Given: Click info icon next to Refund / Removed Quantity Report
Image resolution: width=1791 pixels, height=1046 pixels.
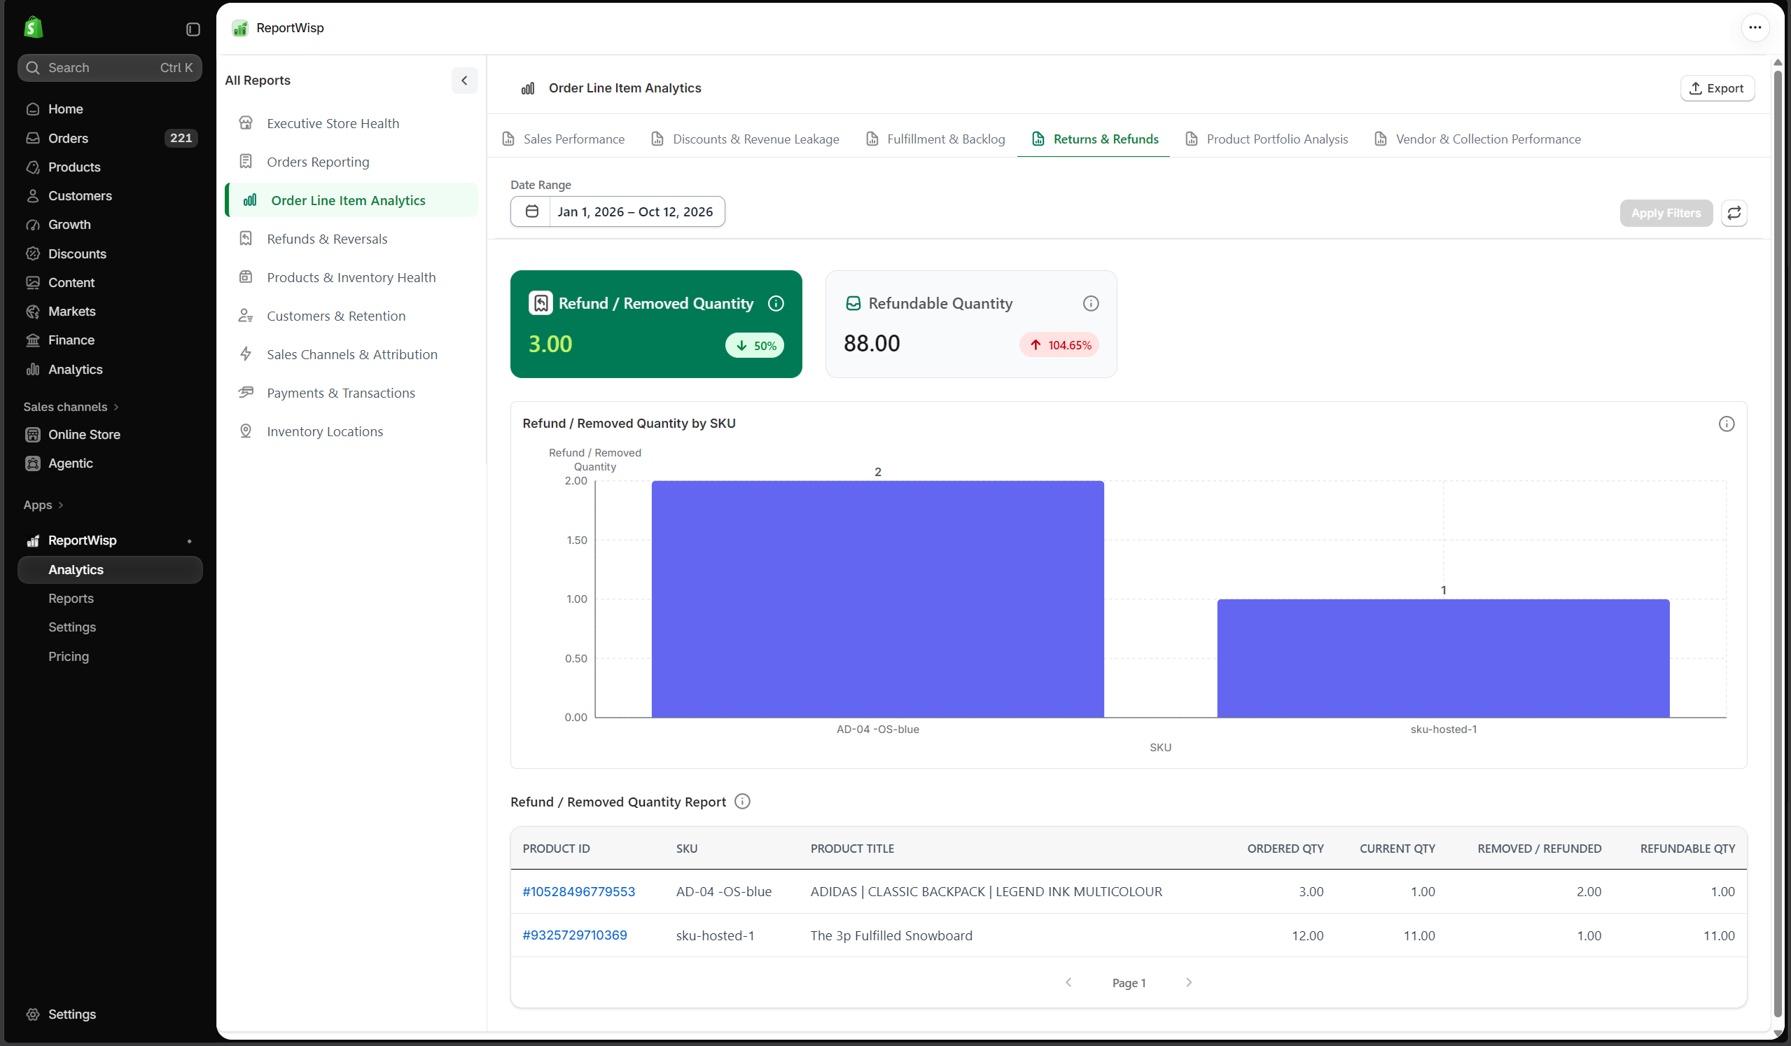Looking at the screenshot, I should point(742,801).
